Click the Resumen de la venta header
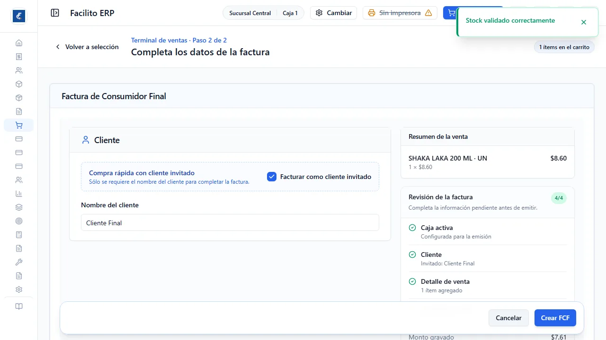The image size is (606, 340). pos(438,136)
